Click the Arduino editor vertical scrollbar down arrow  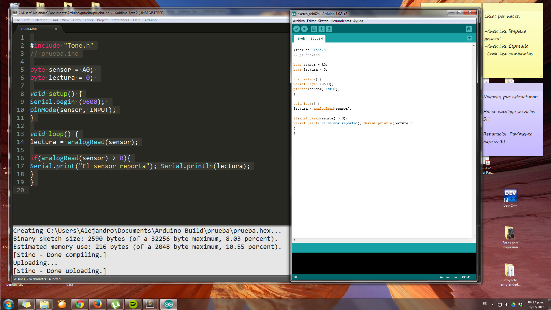474,235
